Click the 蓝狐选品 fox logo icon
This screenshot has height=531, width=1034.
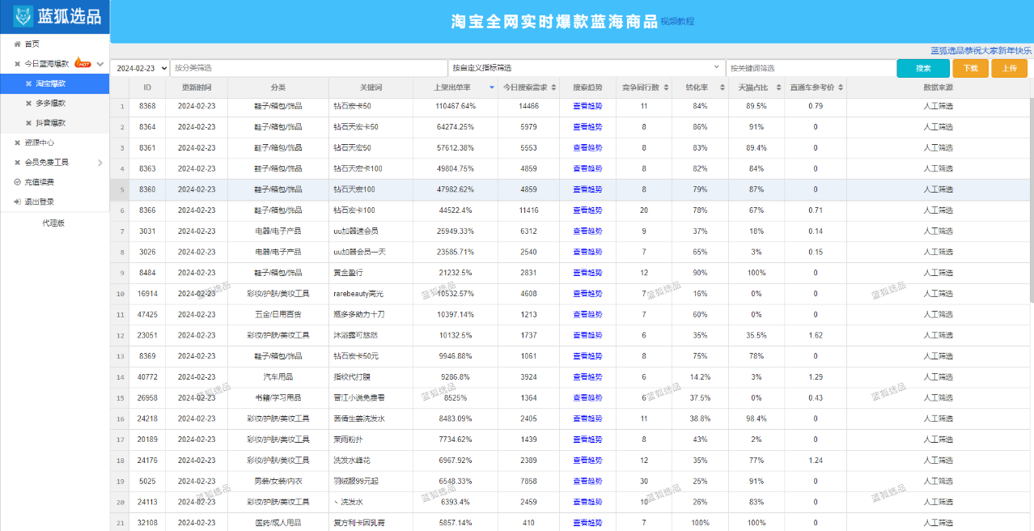22,15
